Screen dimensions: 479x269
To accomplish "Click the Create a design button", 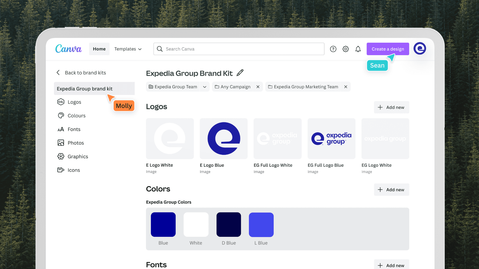I will tap(388, 49).
